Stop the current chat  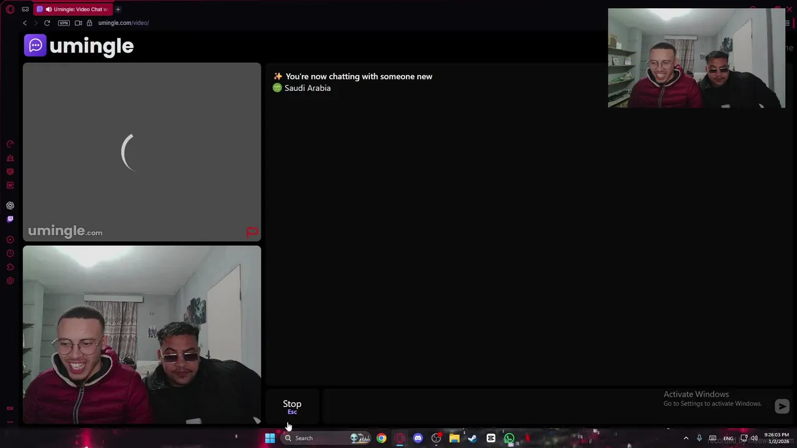point(292,406)
